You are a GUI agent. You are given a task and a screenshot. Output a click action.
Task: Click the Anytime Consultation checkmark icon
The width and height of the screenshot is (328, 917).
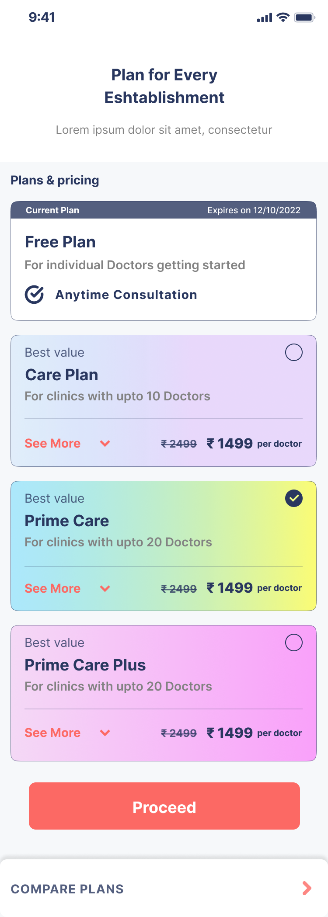click(x=34, y=295)
